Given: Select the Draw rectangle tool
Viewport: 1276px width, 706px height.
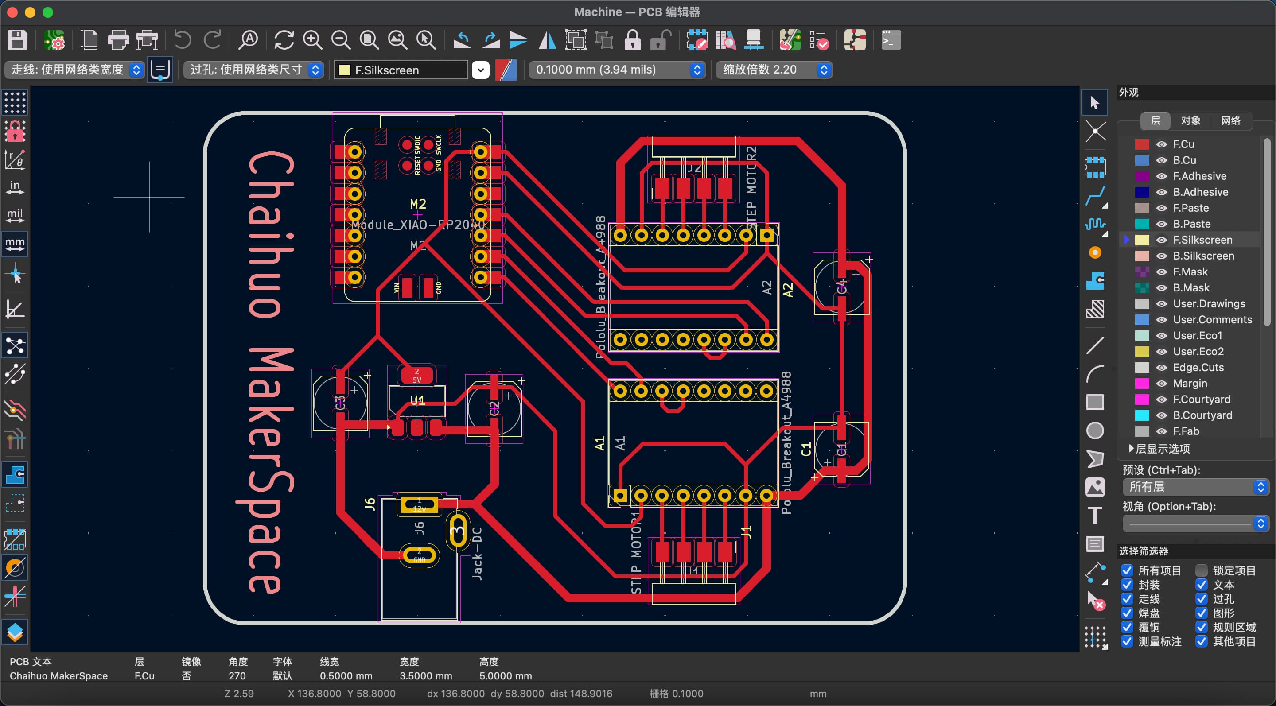Looking at the screenshot, I should (x=1095, y=402).
